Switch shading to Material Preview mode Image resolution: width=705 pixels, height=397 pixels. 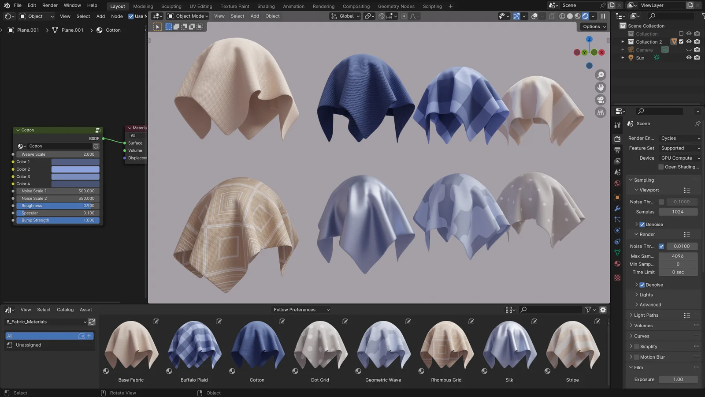pyautogui.click(x=577, y=16)
